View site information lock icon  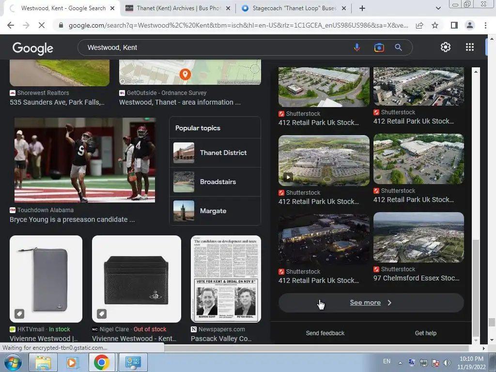61,25
